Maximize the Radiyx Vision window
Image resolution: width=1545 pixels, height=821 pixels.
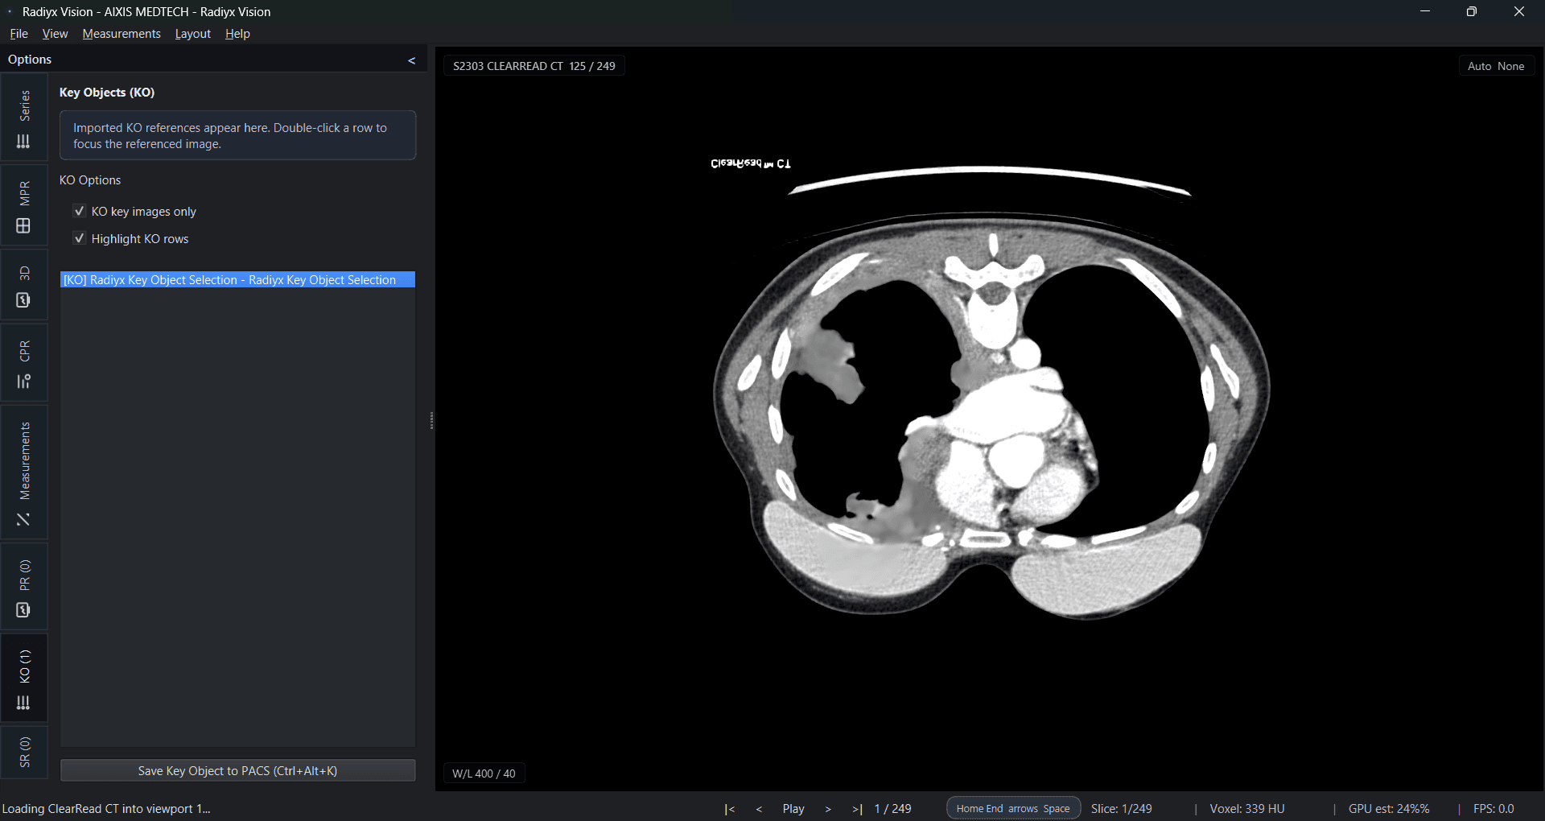1472,11
